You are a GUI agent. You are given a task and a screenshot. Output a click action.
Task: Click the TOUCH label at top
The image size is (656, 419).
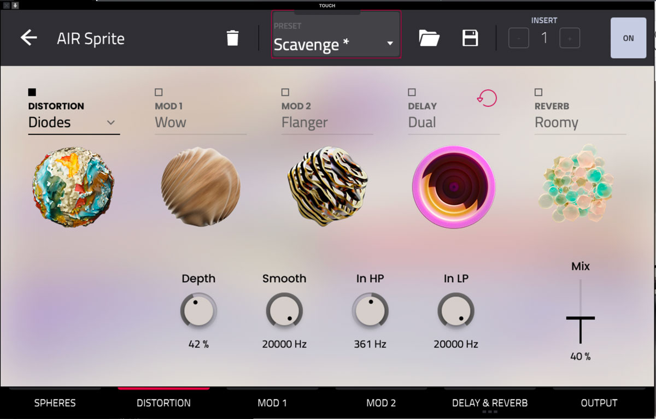(327, 5)
